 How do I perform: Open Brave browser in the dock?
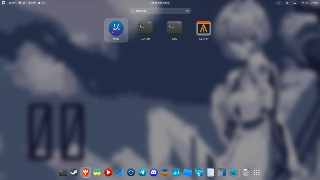(x=86, y=173)
